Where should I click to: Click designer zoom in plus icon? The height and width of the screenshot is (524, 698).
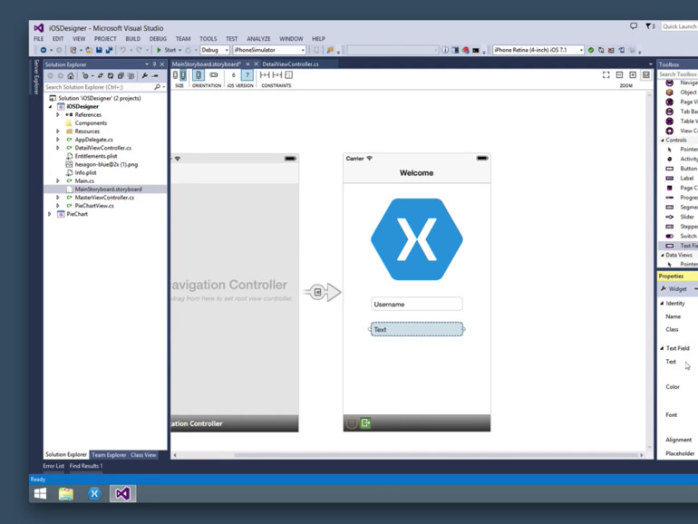coord(633,75)
